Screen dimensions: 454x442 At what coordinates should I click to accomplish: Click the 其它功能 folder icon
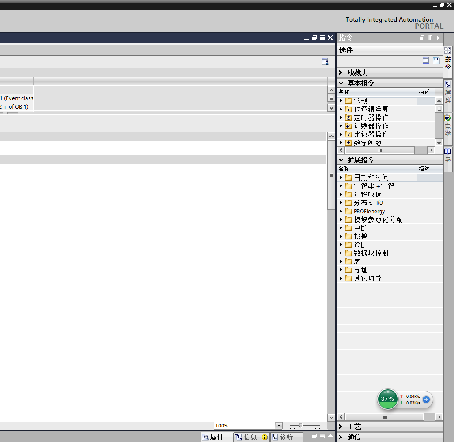[x=349, y=279]
